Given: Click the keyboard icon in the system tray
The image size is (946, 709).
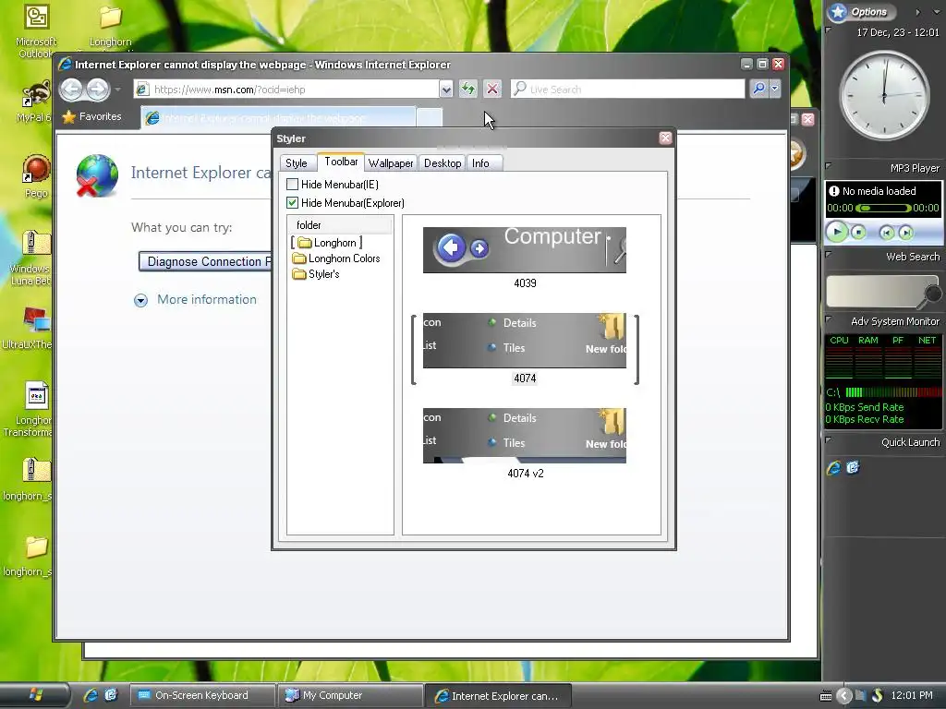Looking at the screenshot, I should 826,696.
